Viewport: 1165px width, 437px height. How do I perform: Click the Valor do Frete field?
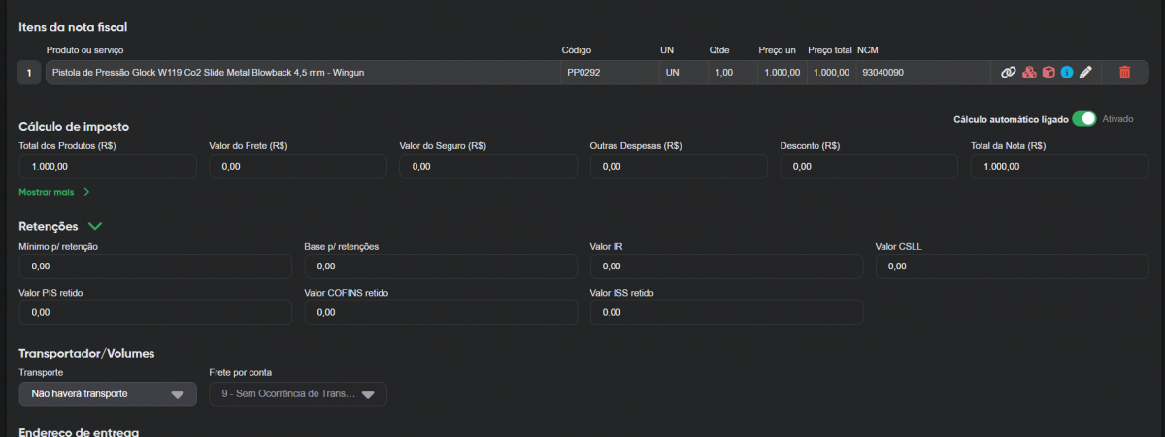pyautogui.click(x=297, y=167)
